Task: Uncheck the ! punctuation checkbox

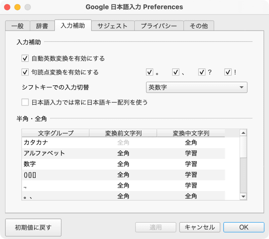Action: tap(228, 72)
